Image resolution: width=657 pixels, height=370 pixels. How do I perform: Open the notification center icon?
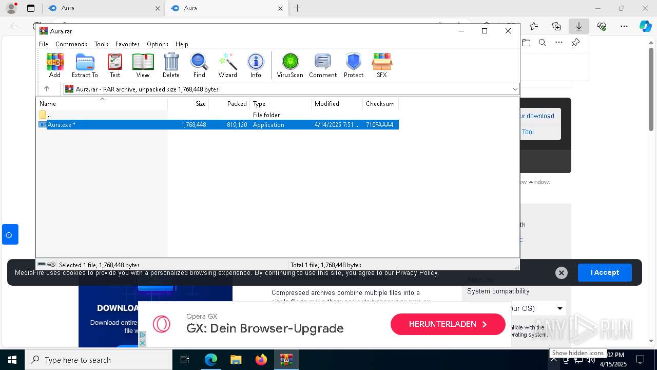(x=640, y=360)
